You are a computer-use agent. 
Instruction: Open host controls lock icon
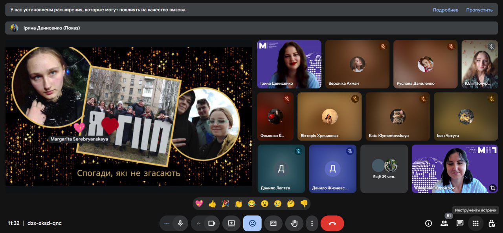[x=491, y=223]
